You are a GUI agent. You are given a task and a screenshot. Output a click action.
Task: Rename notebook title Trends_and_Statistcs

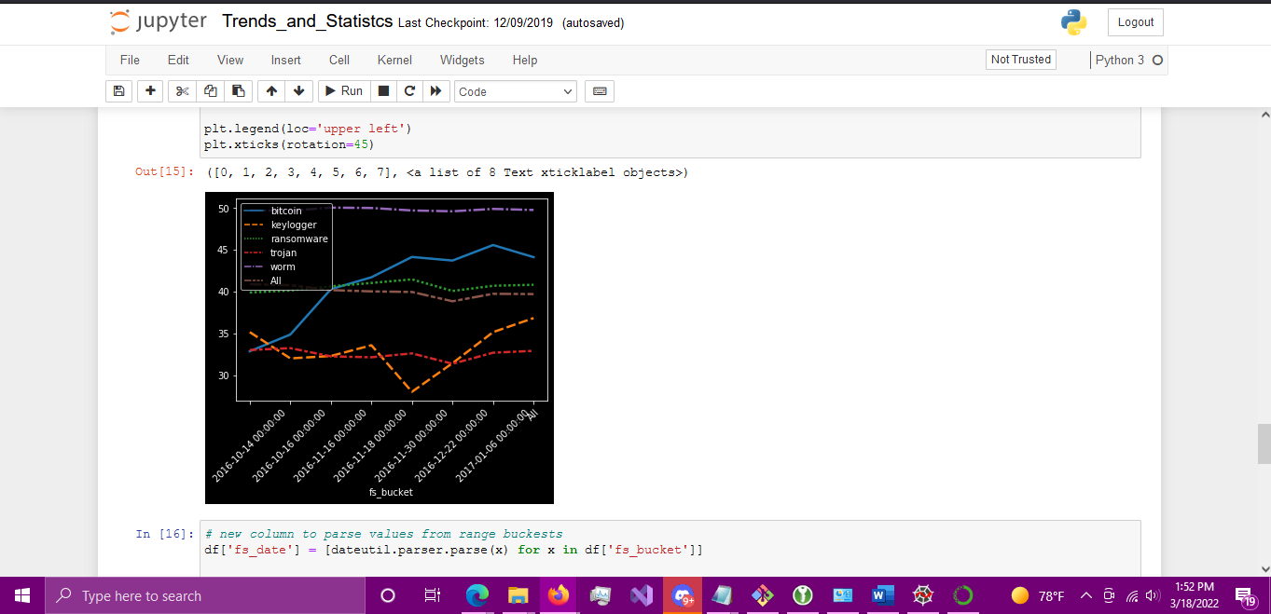pyautogui.click(x=307, y=22)
